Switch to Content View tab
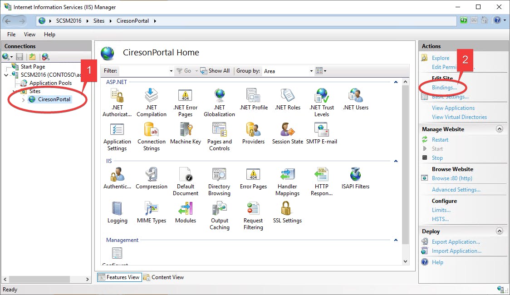510x295 pixels. tap(164, 277)
